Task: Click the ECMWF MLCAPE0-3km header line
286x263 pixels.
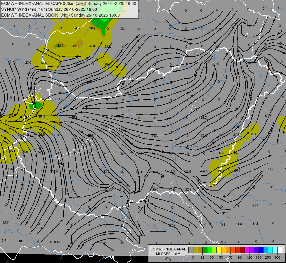Action: 69,4
